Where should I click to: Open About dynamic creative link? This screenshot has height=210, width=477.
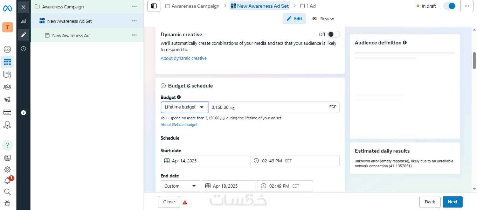pyautogui.click(x=184, y=58)
